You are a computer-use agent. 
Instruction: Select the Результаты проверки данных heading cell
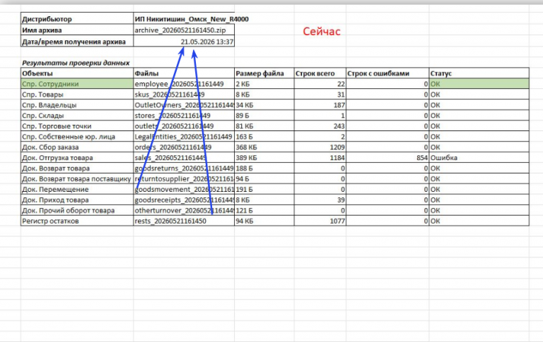tap(76, 63)
